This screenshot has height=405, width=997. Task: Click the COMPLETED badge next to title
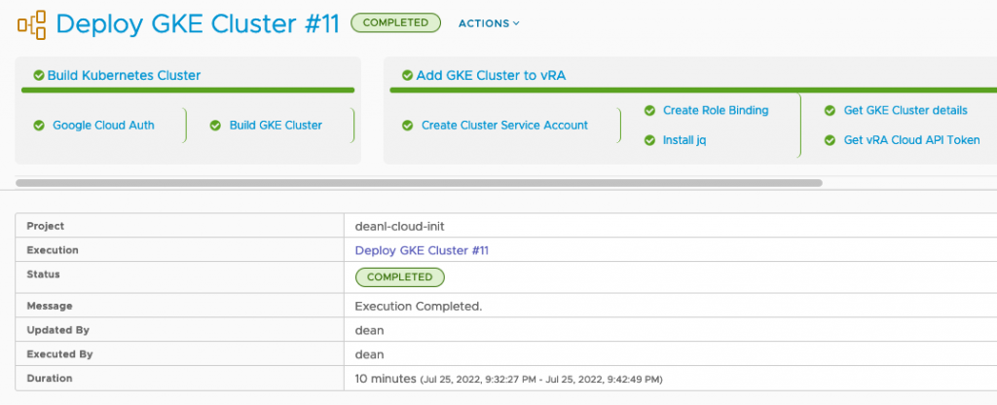coord(395,23)
